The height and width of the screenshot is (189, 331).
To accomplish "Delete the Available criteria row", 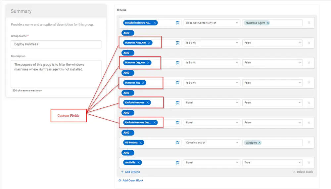I will coord(309,163).
